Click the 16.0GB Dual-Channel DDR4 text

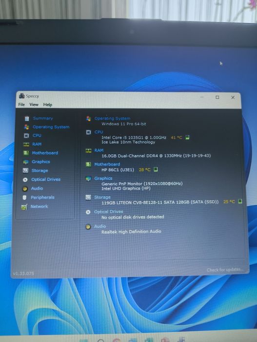pyautogui.click(x=156, y=156)
